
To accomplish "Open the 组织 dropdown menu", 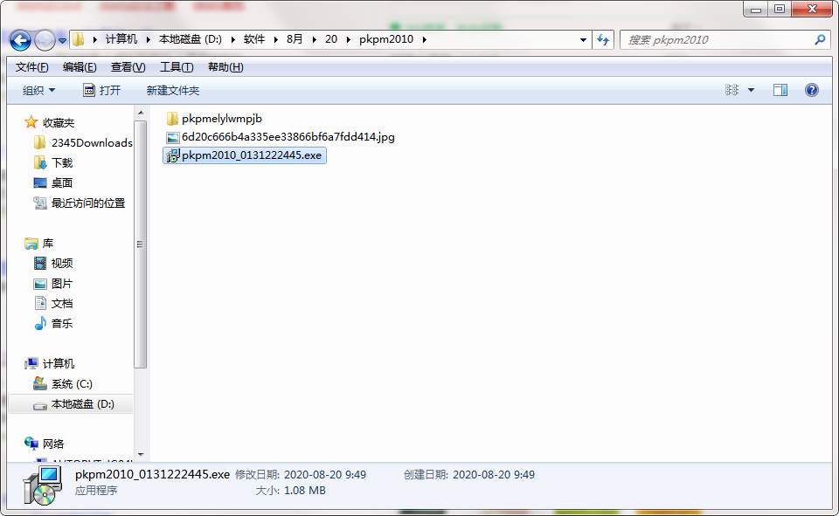I will [38, 90].
